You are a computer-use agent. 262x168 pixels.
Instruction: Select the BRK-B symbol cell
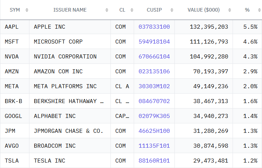point(15,101)
